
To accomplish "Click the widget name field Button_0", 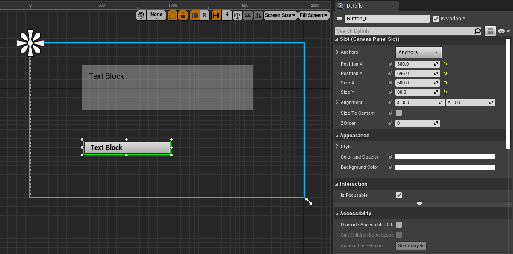I will pyautogui.click(x=387, y=19).
